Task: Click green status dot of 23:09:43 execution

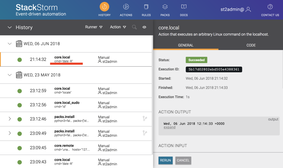Action: pos(20,162)
